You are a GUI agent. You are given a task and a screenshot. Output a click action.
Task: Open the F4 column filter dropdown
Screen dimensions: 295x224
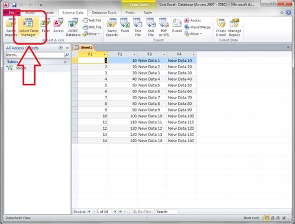194,54
